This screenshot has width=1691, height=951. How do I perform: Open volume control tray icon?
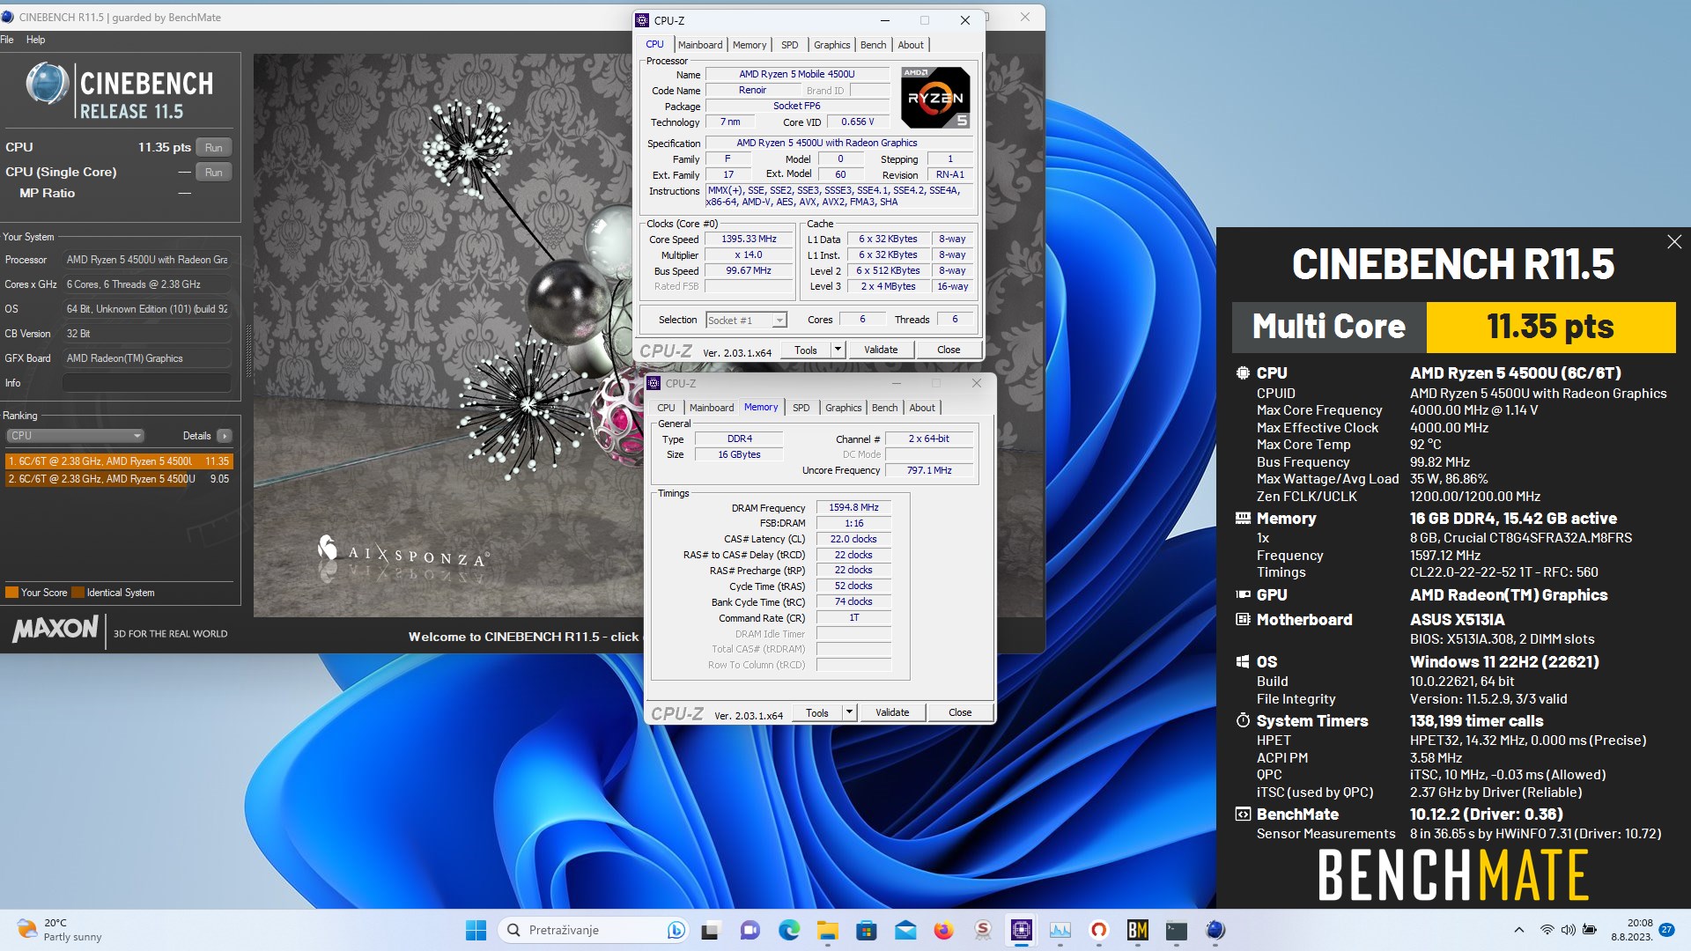1569,930
